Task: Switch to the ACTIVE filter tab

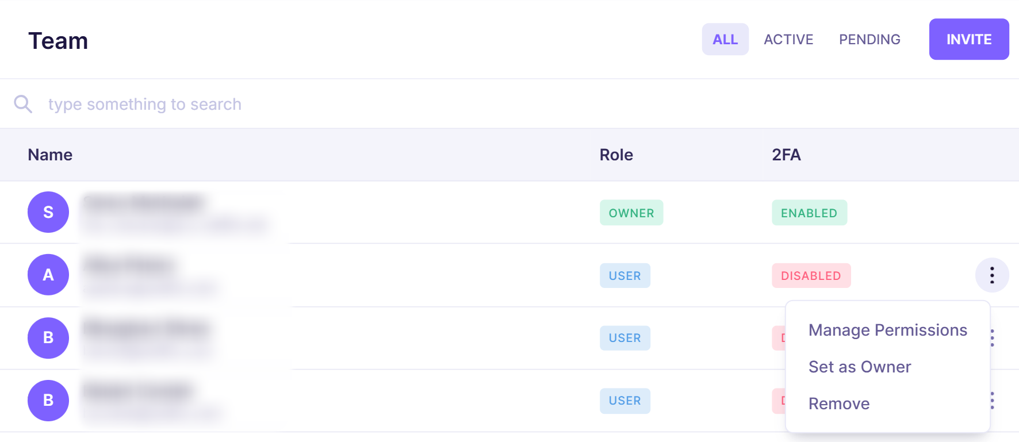Action: (x=788, y=39)
